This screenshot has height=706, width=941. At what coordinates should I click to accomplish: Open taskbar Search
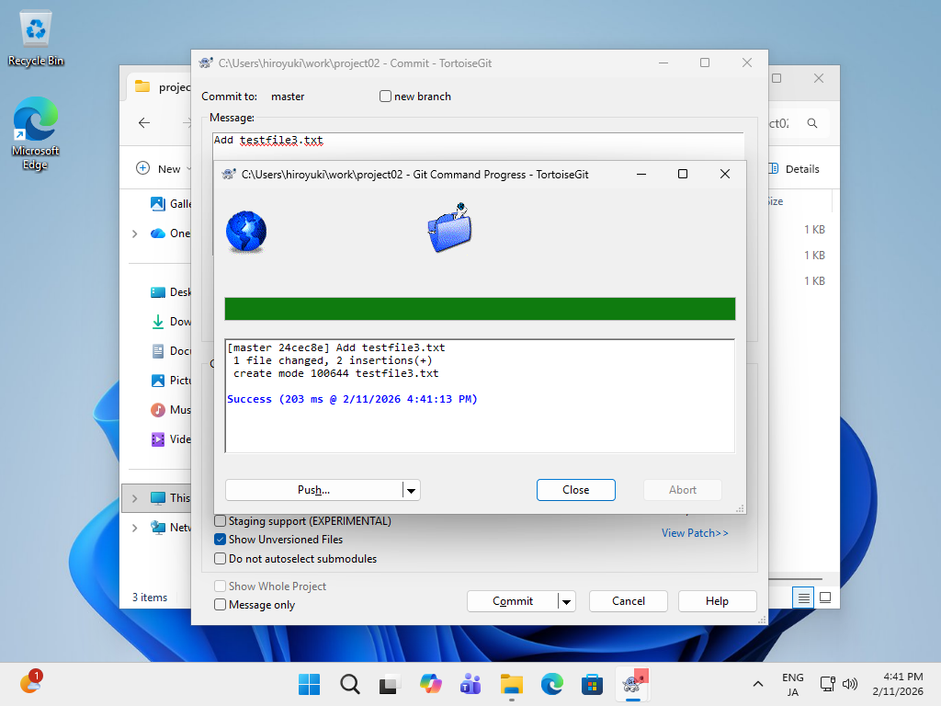point(349,684)
